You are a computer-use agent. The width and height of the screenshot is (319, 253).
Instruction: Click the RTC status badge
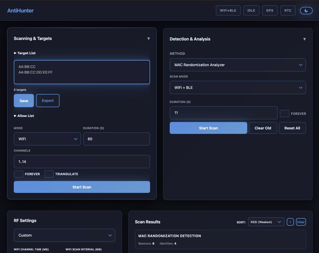(x=288, y=10)
